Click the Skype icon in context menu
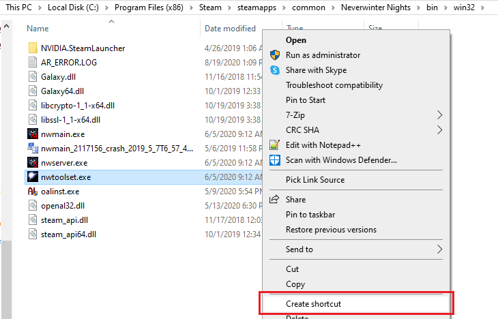The height and width of the screenshot is (319, 498). point(275,70)
